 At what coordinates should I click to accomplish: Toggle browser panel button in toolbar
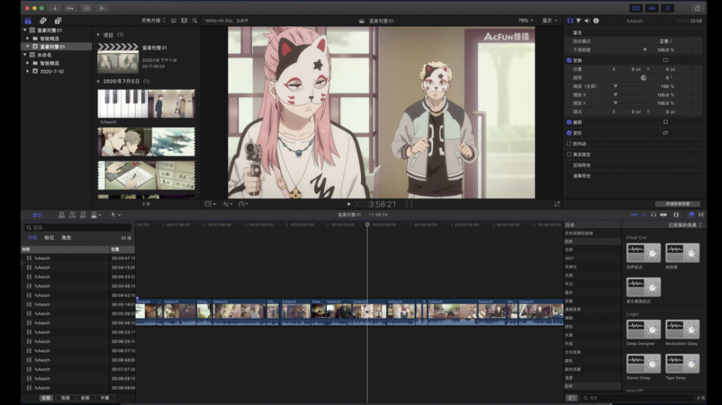636,8
